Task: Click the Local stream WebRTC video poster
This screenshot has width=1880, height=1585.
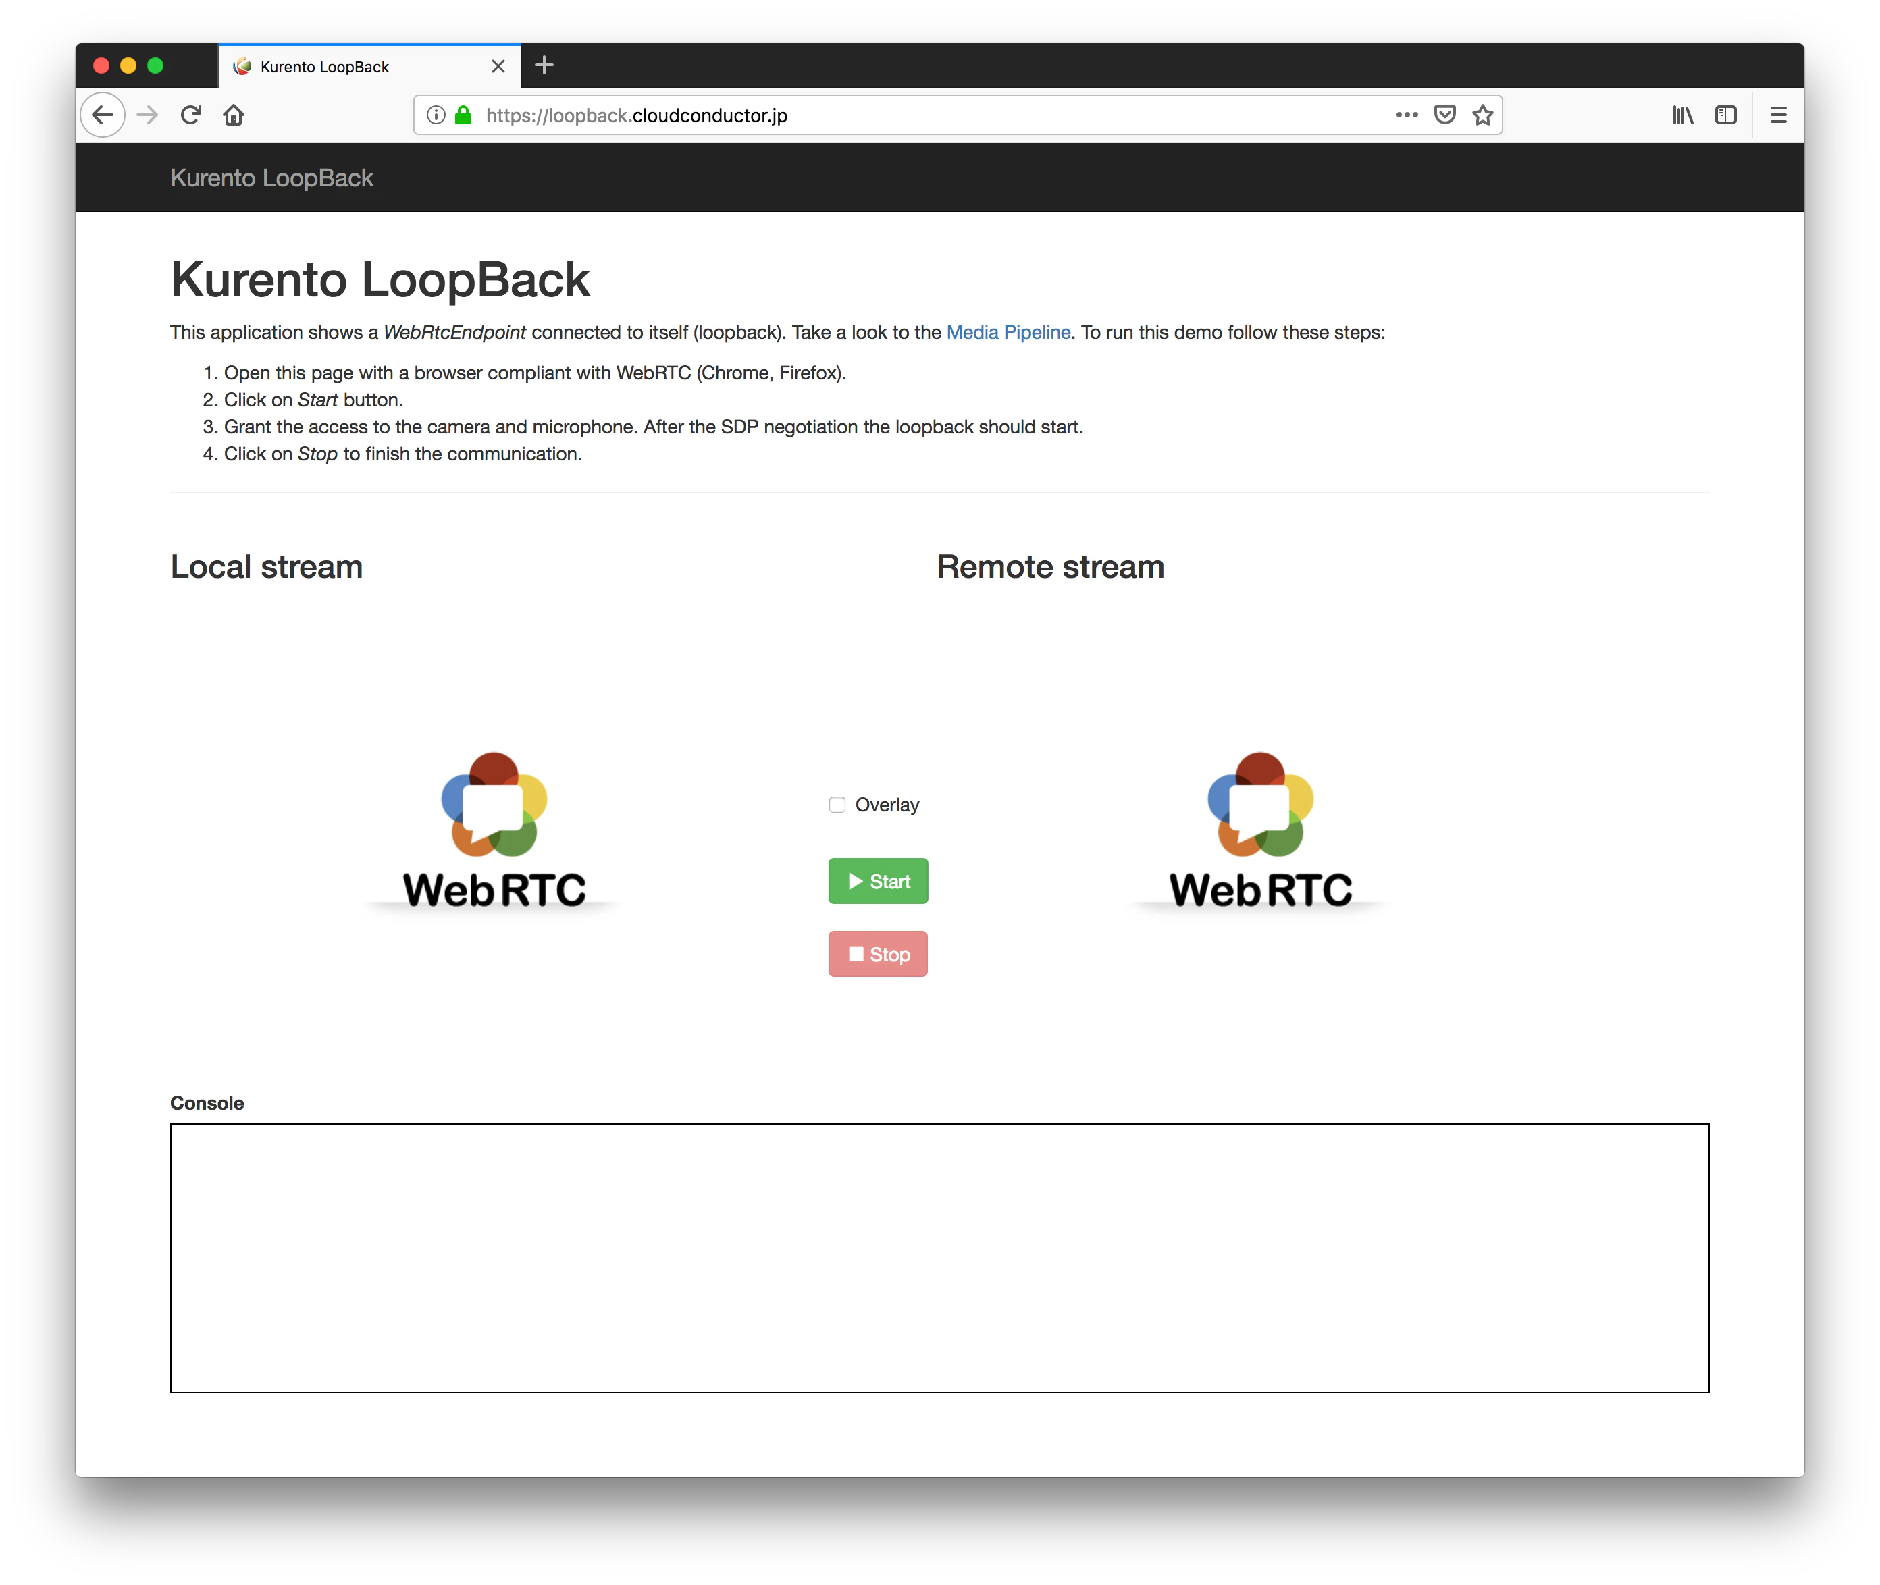Action: pyautogui.click(x=494, y=831)
